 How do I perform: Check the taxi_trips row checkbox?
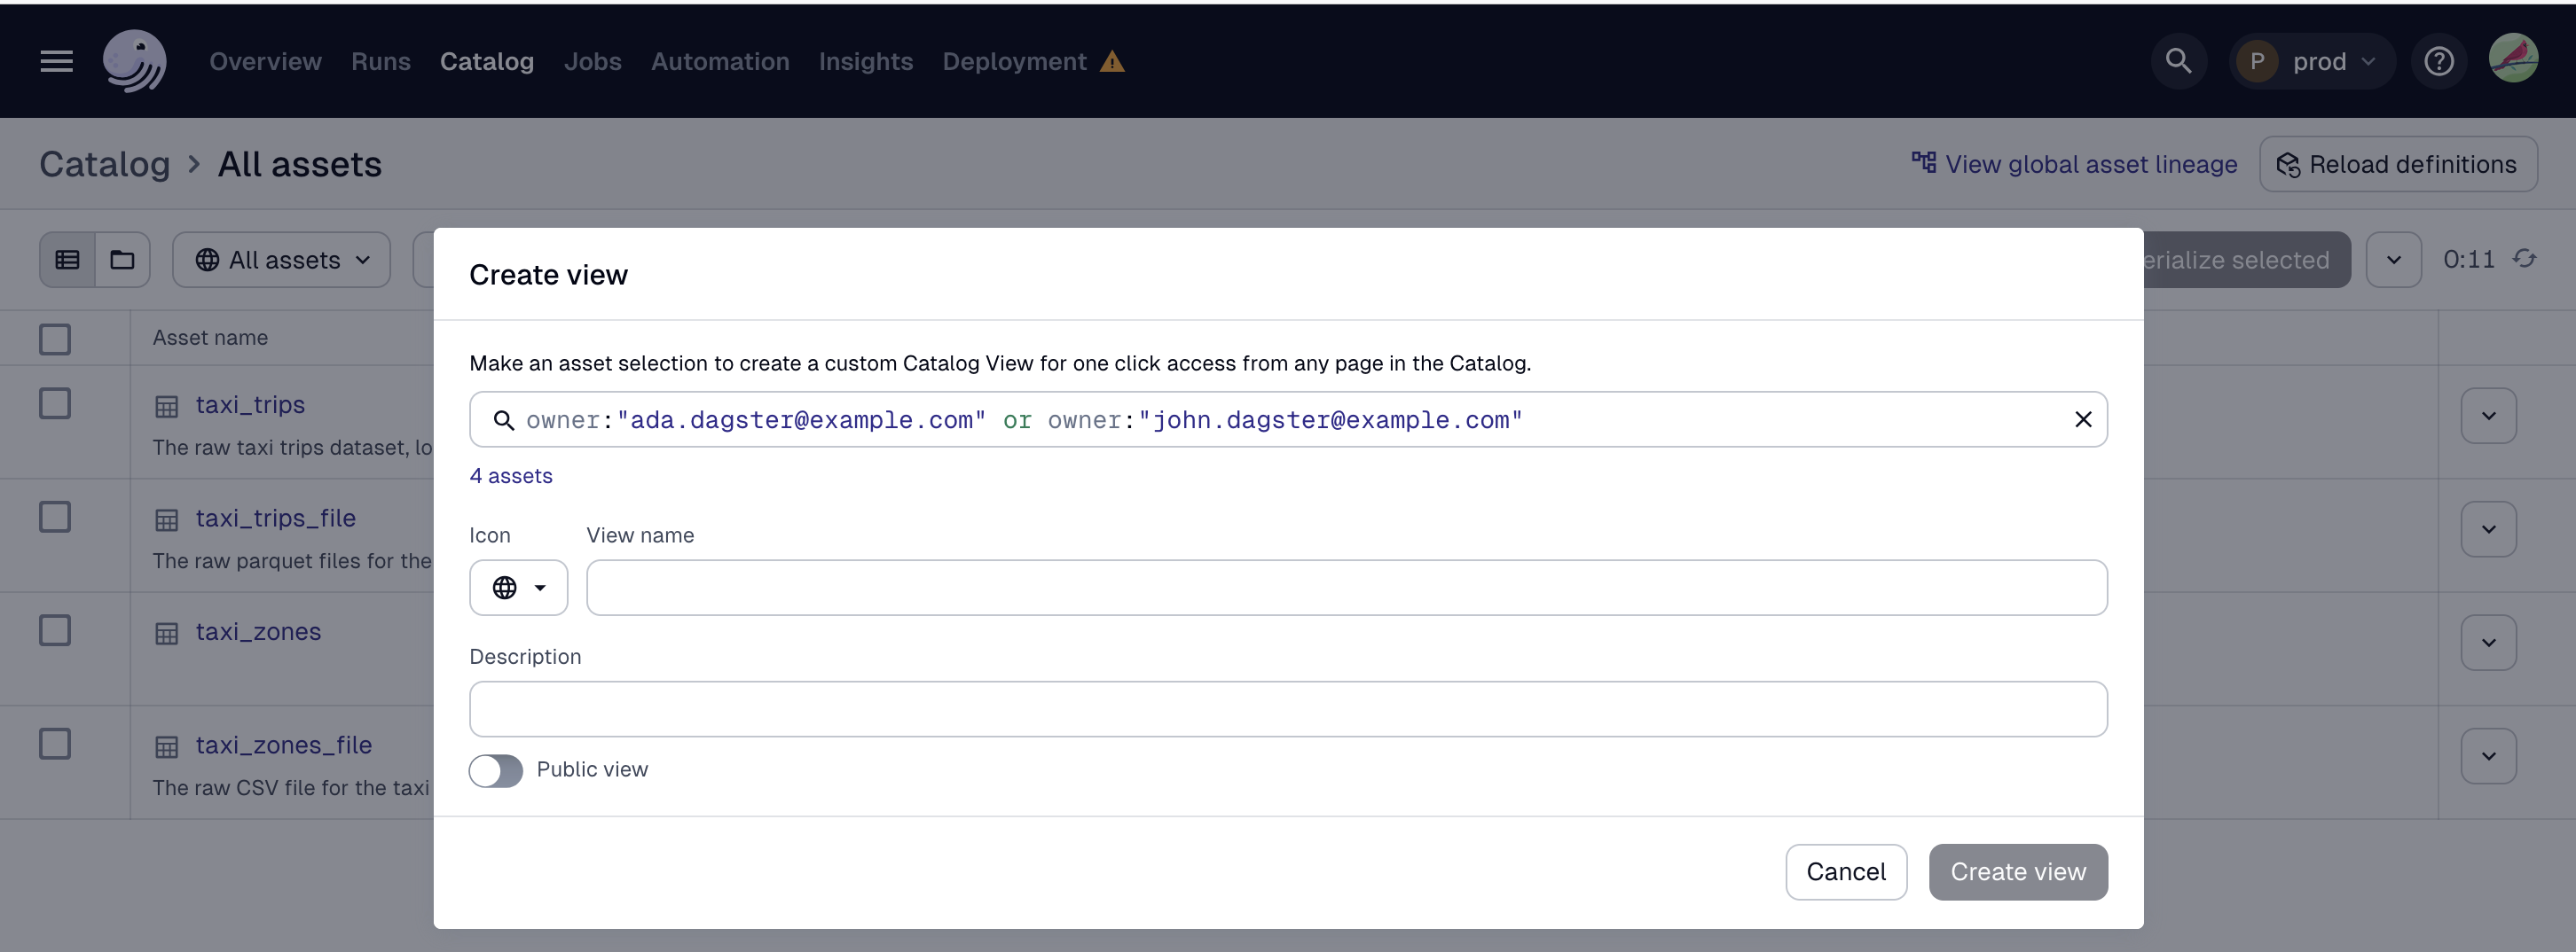coord(55,403)
